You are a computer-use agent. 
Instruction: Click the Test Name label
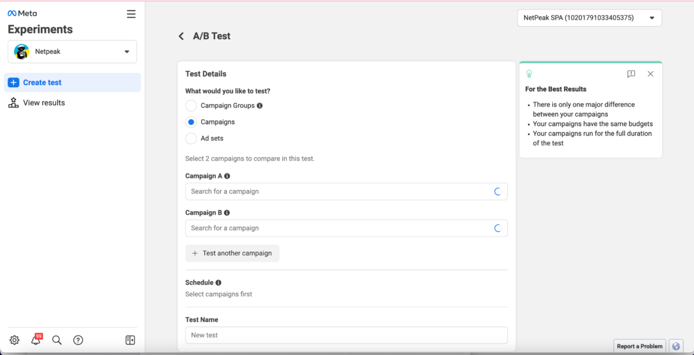click(x=202, y=320)
